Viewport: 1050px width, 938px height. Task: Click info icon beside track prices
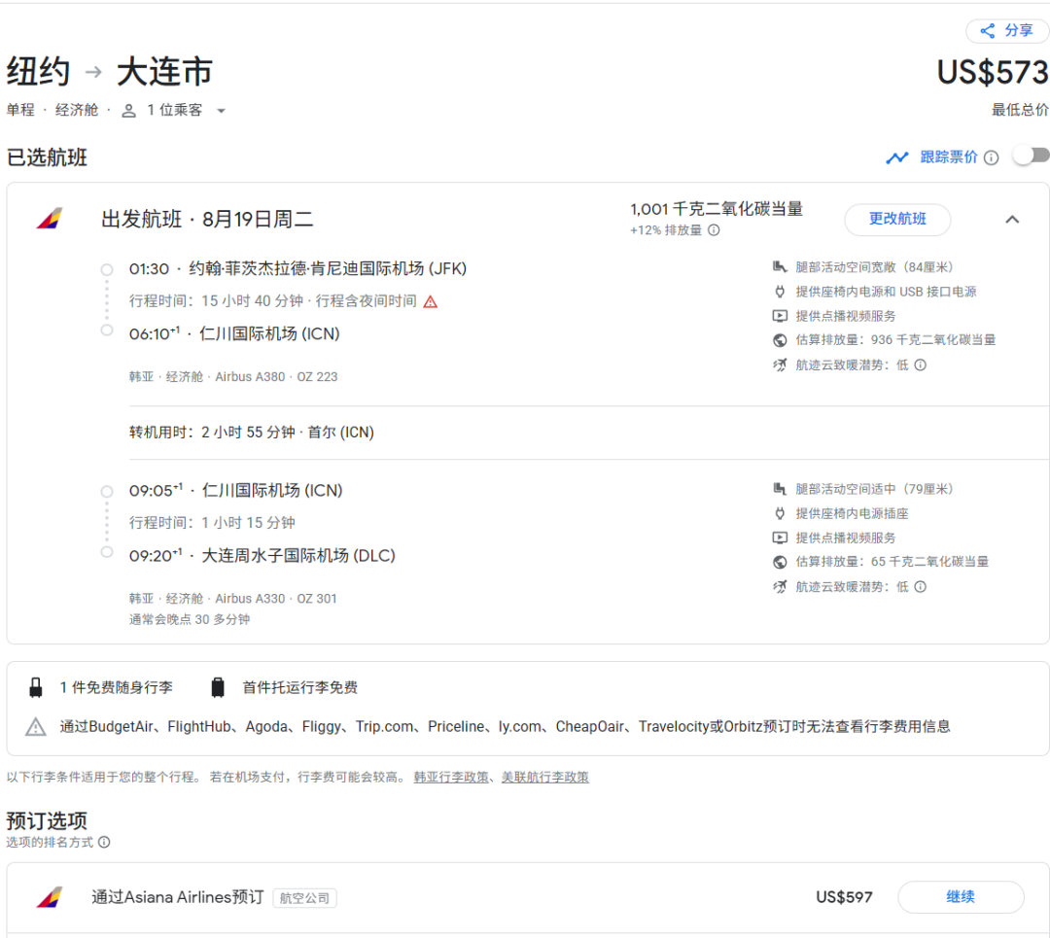tap(991, 157)
